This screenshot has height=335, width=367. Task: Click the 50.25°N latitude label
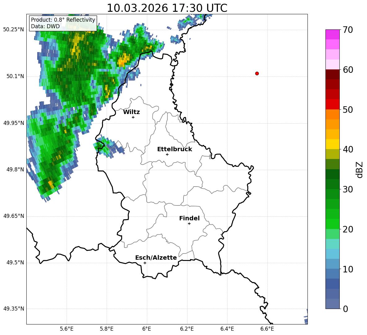[14, 30]
